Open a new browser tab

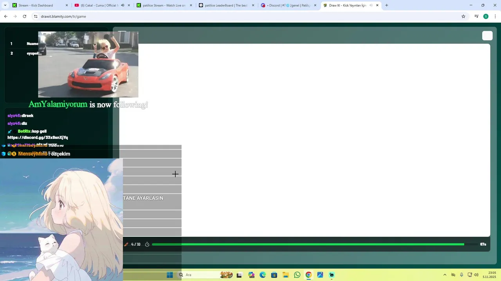click(387, 5)
